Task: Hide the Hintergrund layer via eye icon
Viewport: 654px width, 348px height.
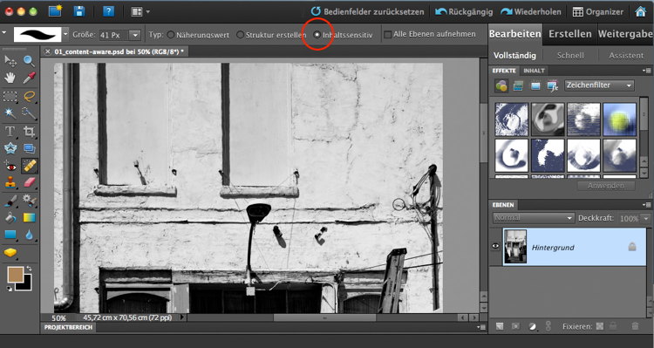Action: [495, 246]
